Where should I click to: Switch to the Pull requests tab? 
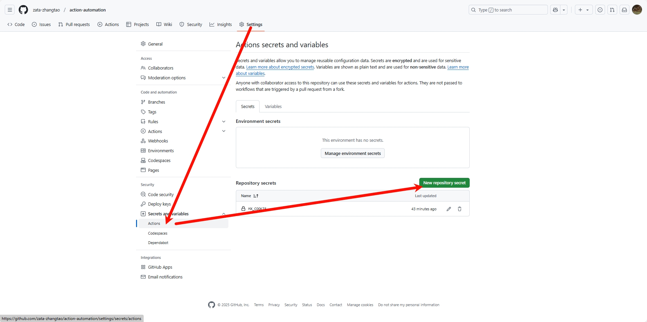[x=74, y=24]
